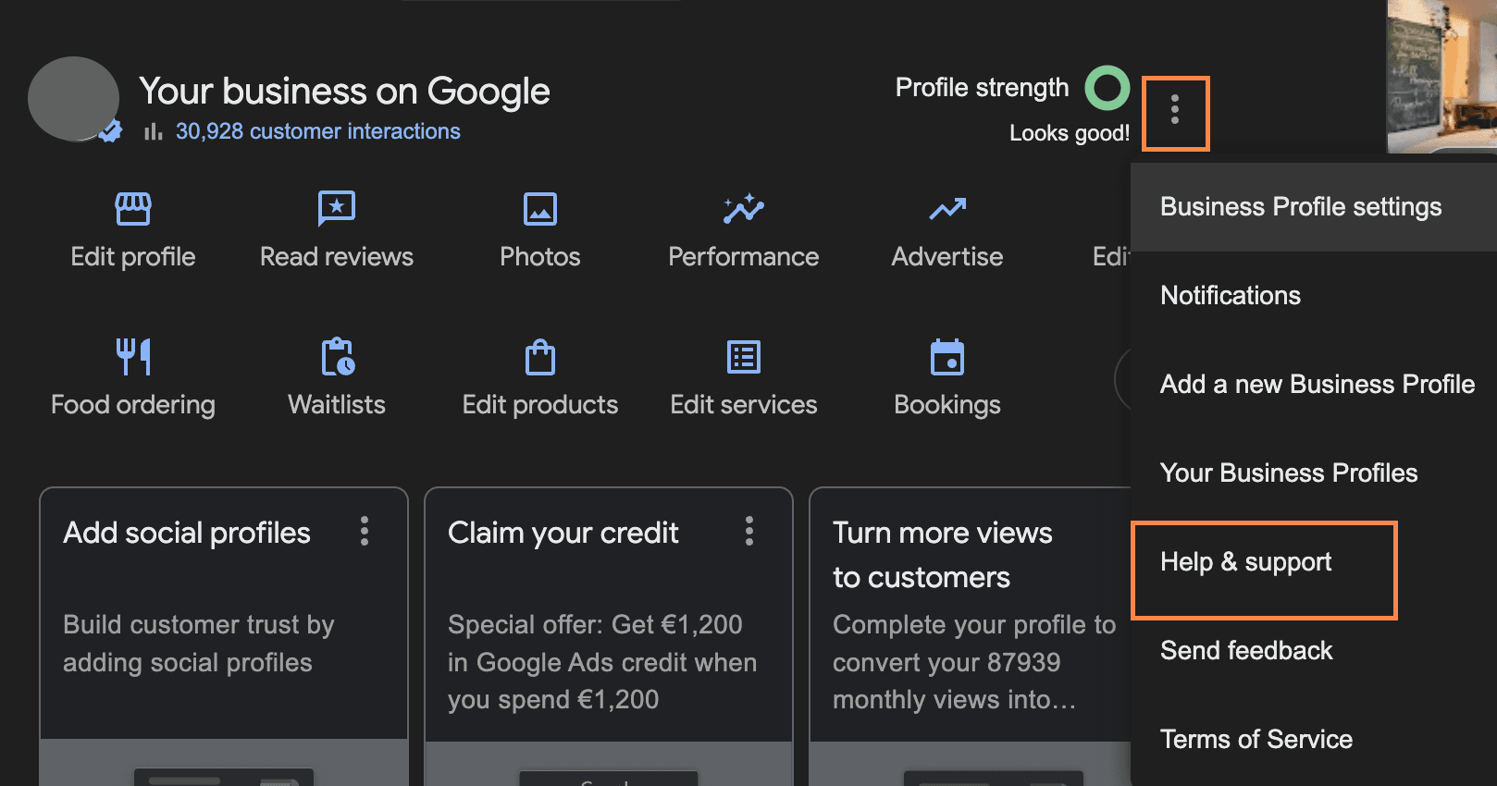Viewport: 1497px width, 786px height.
Task: Click the Waitlists label
Action: pos(337,405)
